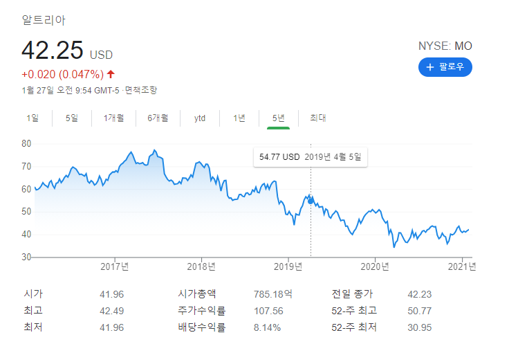
Task: Click the 시가총액 label
Action: 196,294
